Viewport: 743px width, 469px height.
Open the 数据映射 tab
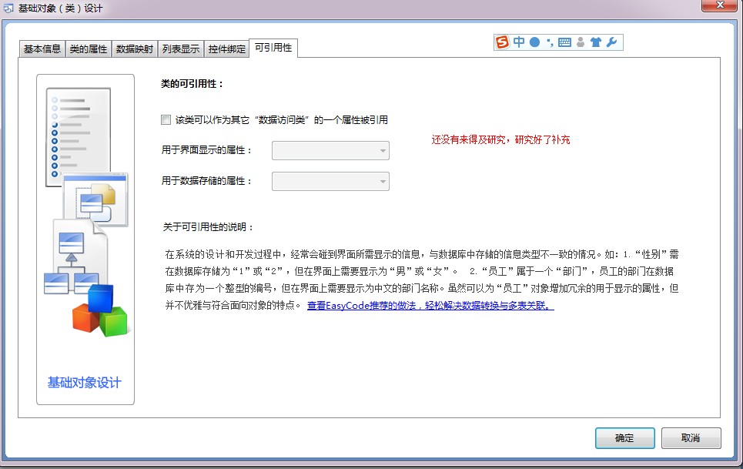coord(135,49)
